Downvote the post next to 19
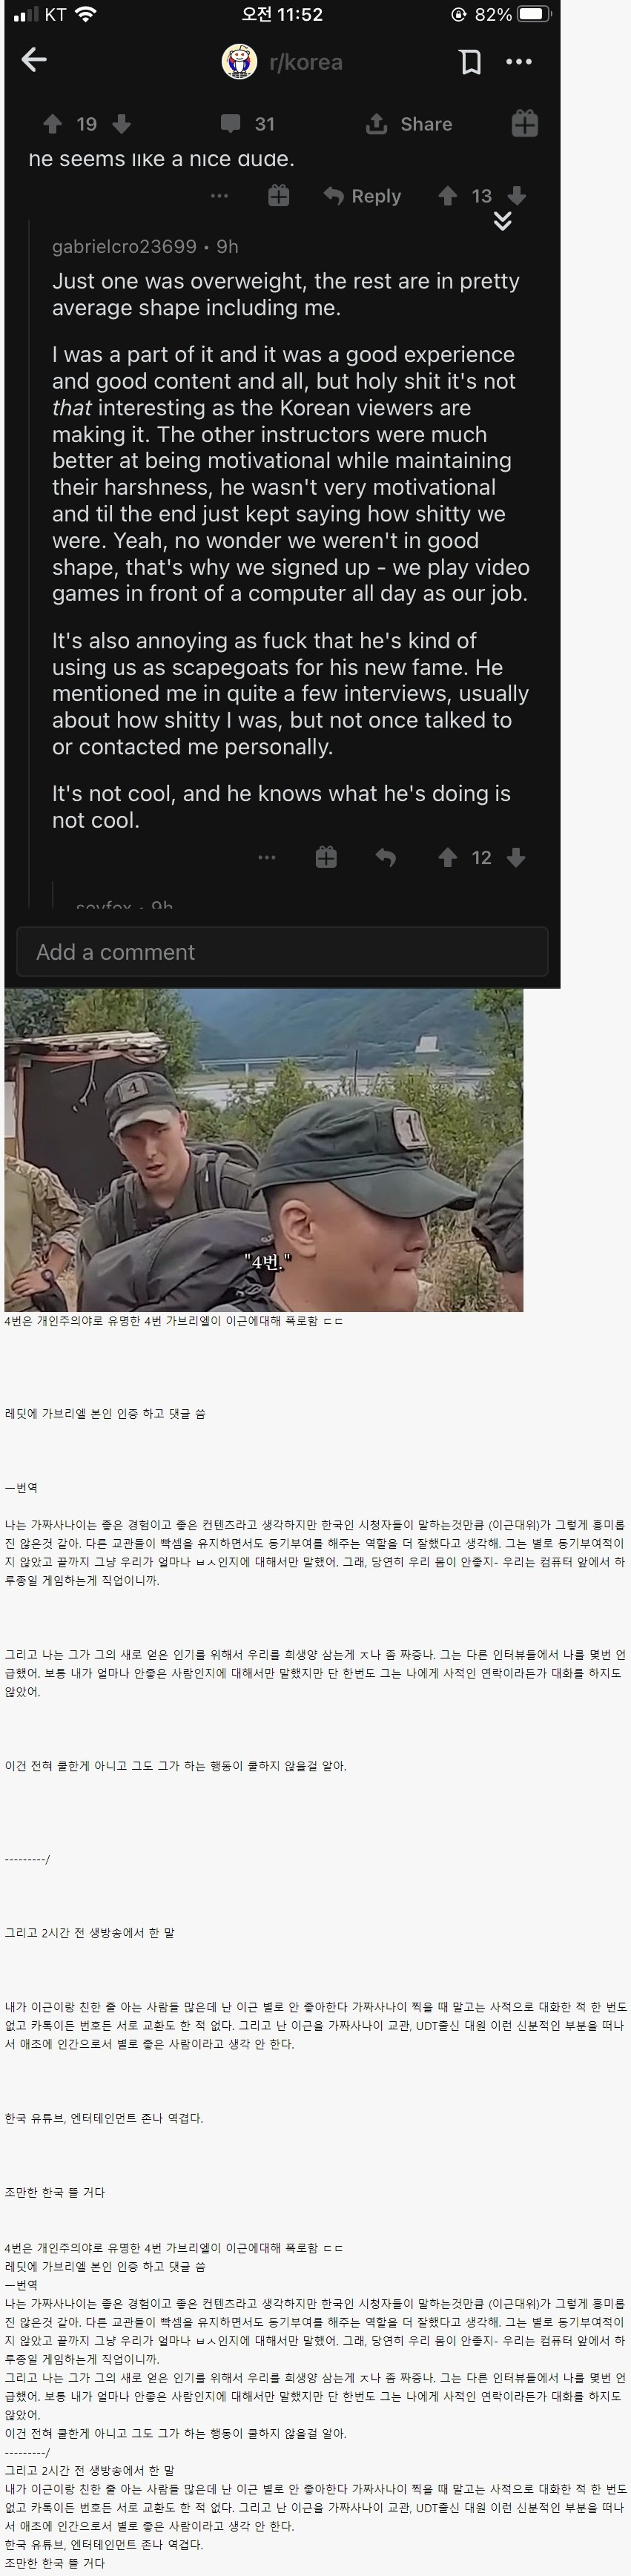Screen dimensions: 631x2576 pyautogui.click(x=121, y=124)
